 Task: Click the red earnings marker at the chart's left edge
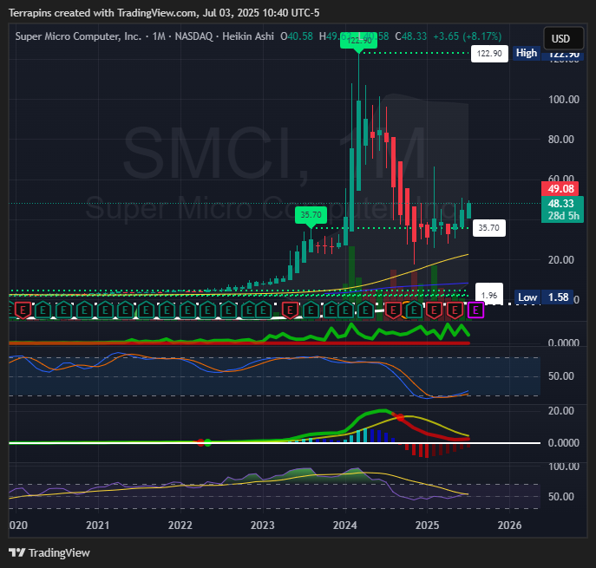coord(23,310)
